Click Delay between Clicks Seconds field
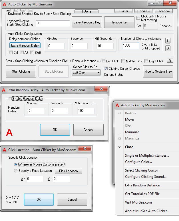Viewport: 179px width, 221px height. click(79, 46)
